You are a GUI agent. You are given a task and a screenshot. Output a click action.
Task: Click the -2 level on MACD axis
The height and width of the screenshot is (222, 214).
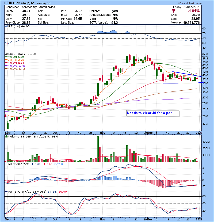click(204, 186)
